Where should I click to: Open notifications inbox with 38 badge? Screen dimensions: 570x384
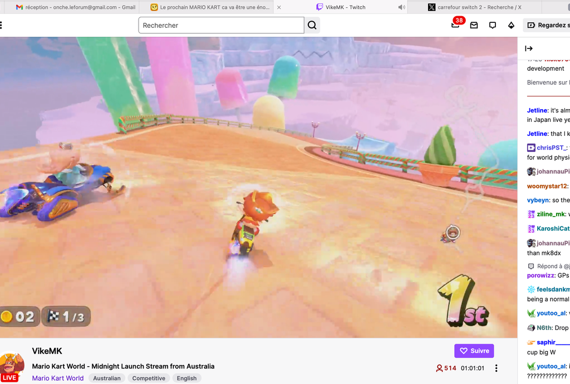pyautogui.click(x=455, y=24)
